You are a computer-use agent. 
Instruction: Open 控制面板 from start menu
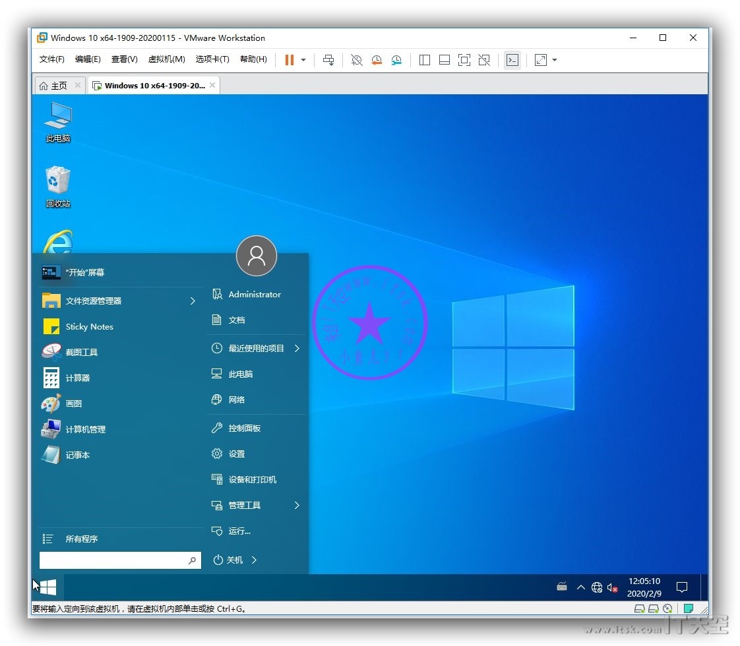pos(257,428)
